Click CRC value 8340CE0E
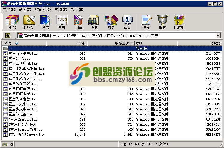The height and width of the screenshot is (148, 224). pyautogui.click(x=213, y=119)
